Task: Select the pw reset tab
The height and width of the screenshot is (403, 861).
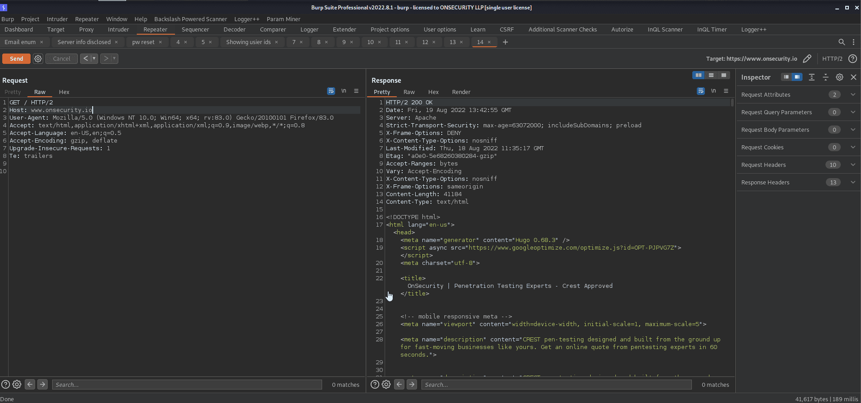Action: pos(143,42)
